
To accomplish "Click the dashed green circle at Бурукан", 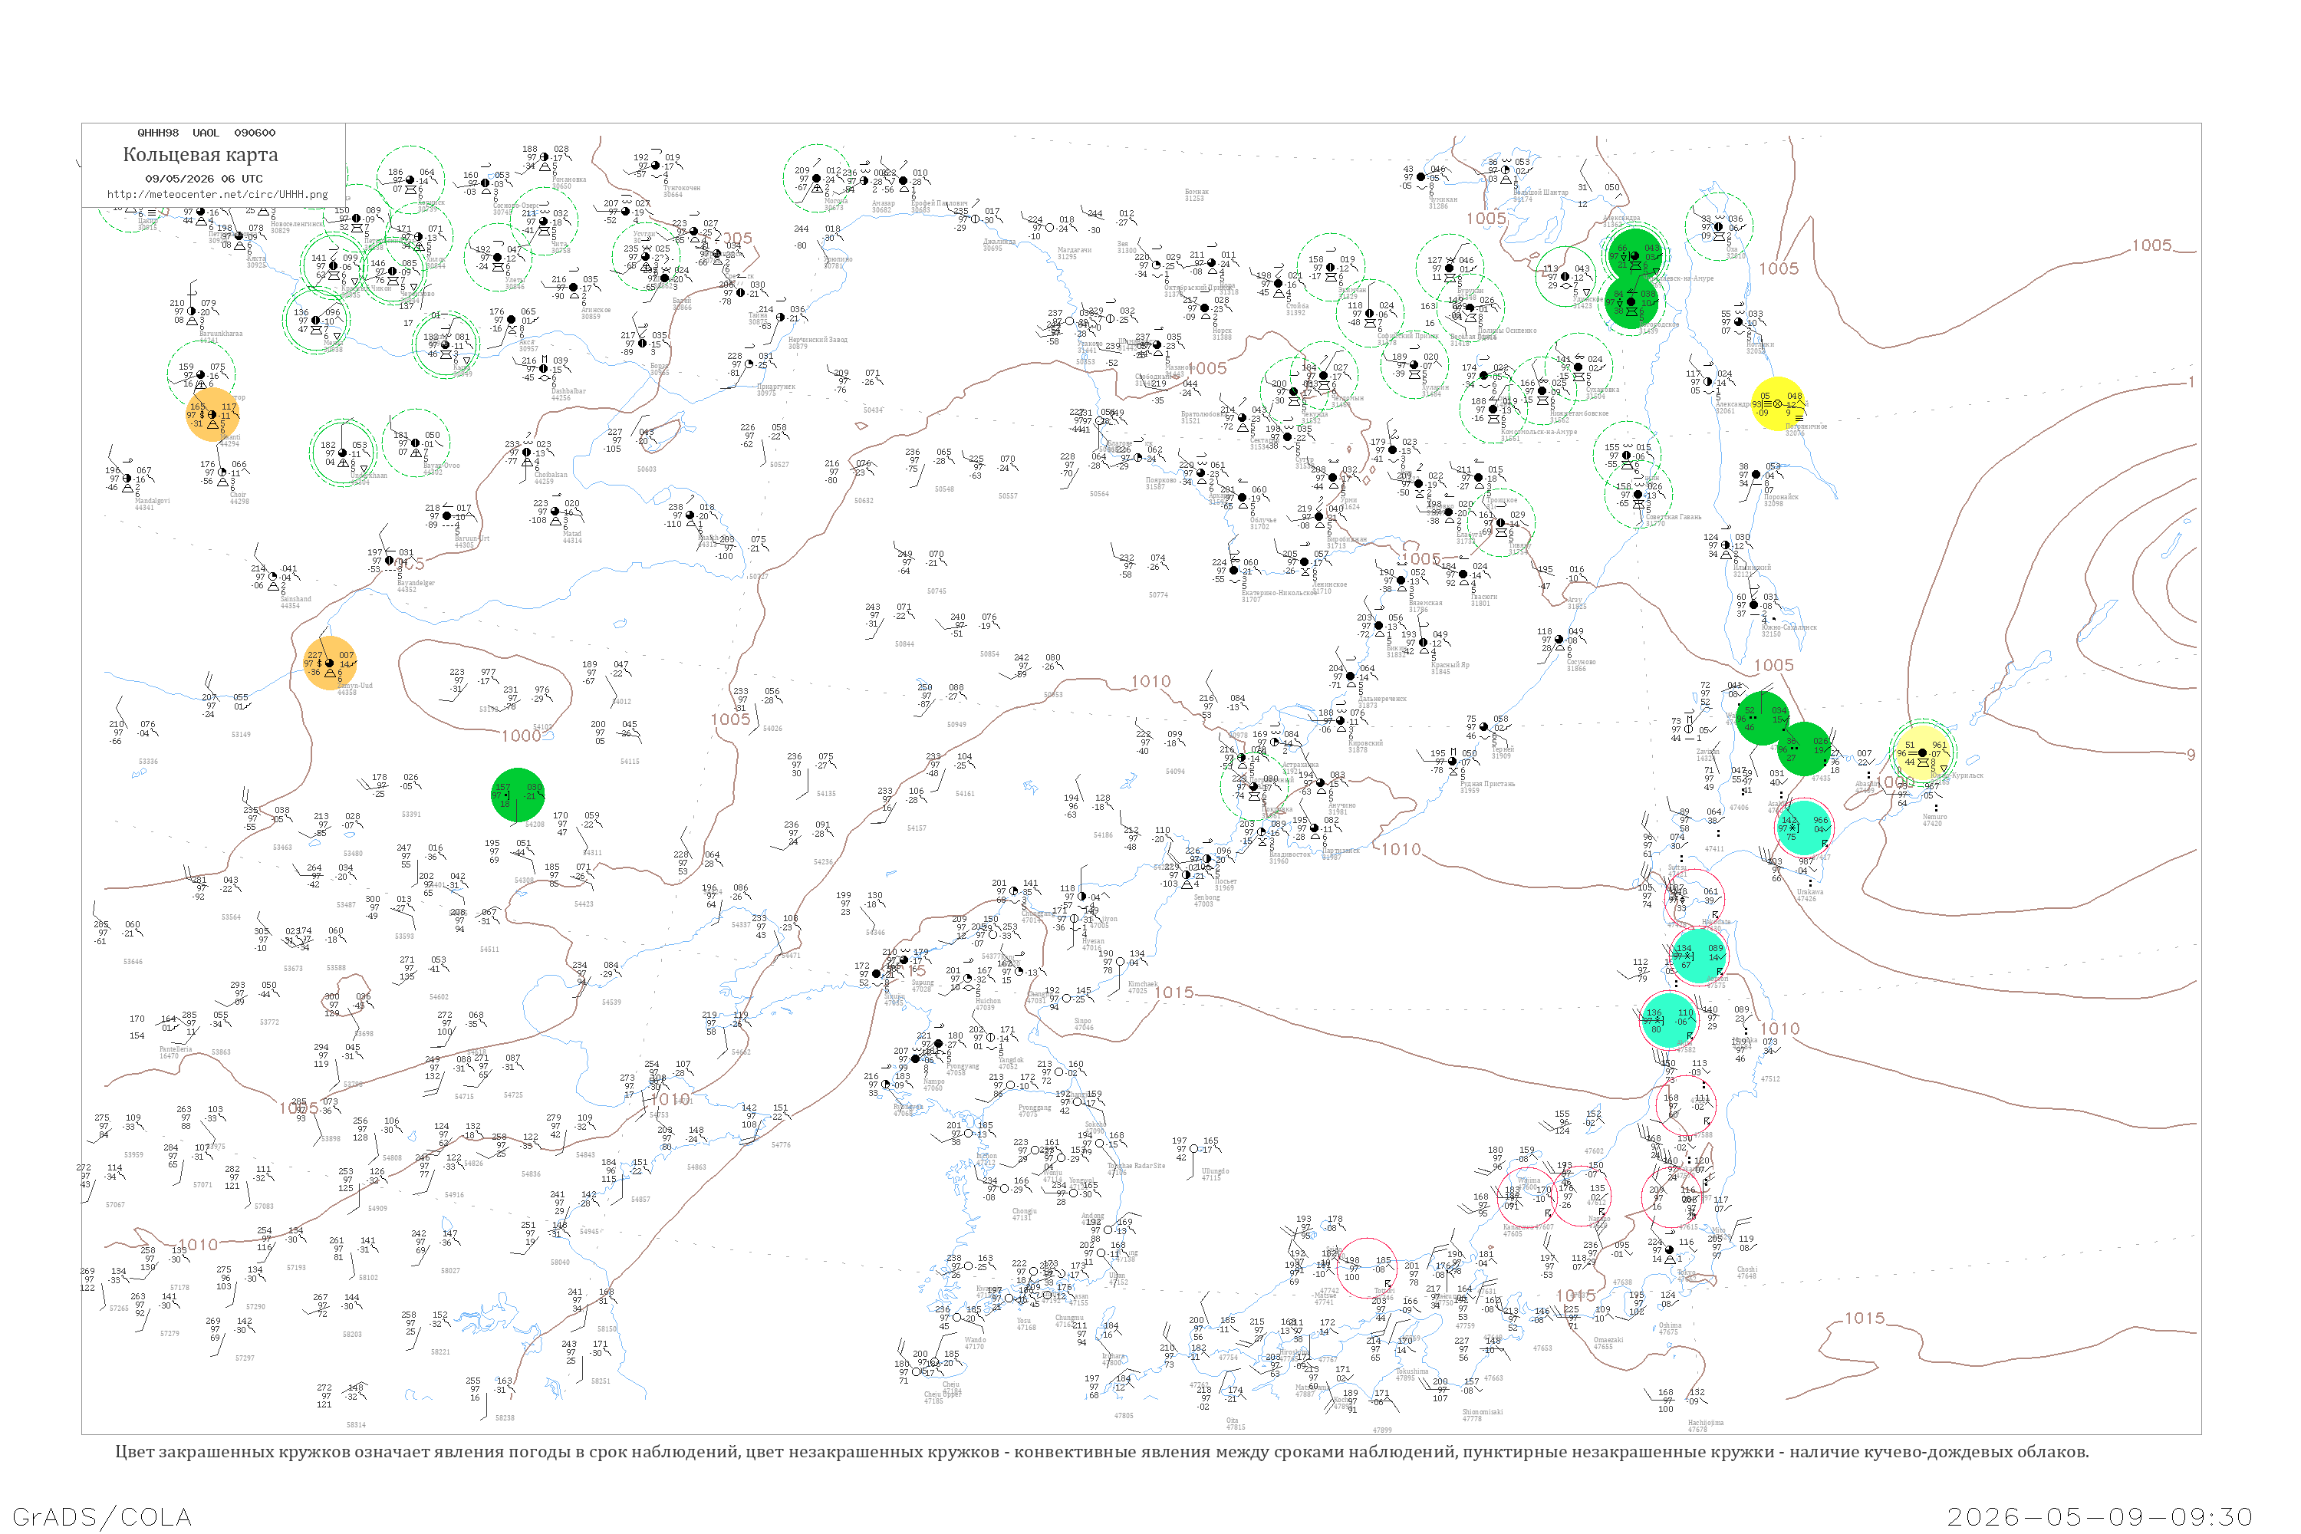I will pyautogui.click(x=1450, y=269).
